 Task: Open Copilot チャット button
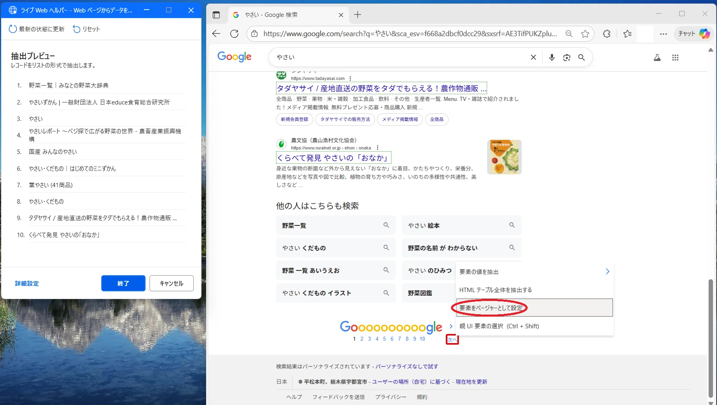[694, 34]
